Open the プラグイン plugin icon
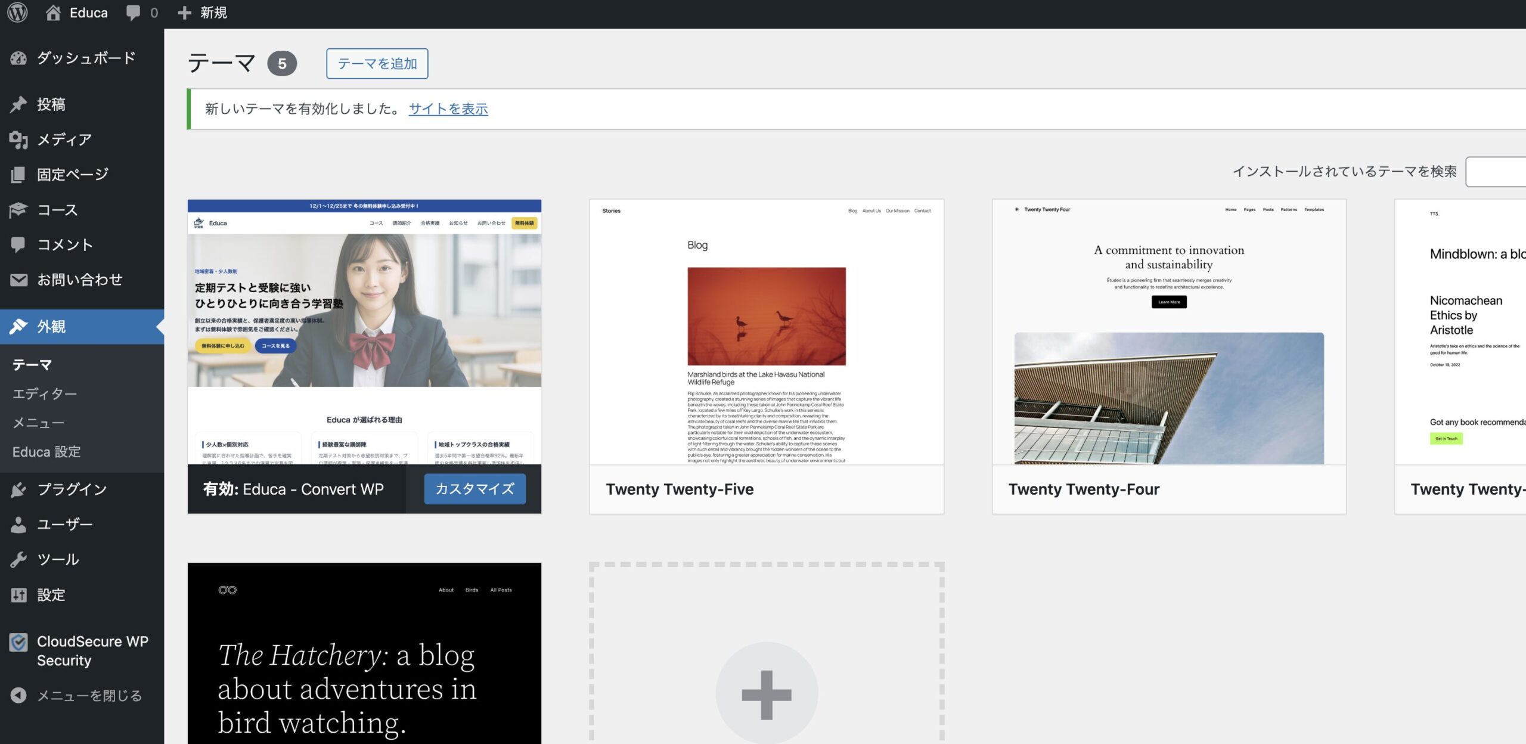 click(18, 489)
